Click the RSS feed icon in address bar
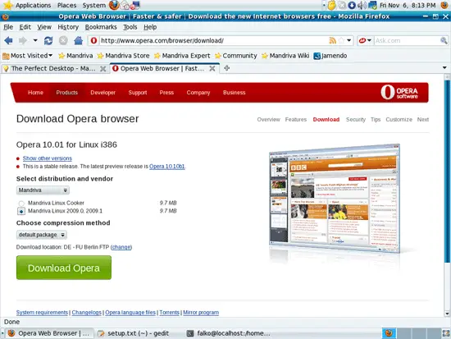This screenshot has height=339, width=451. (332, 40)
